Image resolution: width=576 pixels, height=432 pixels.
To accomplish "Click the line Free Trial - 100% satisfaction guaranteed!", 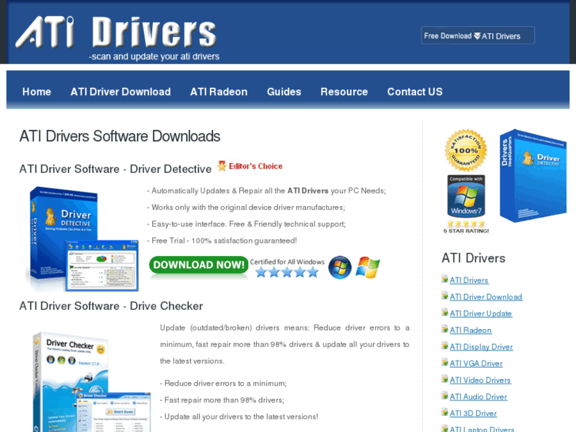I will pos(222,240).
